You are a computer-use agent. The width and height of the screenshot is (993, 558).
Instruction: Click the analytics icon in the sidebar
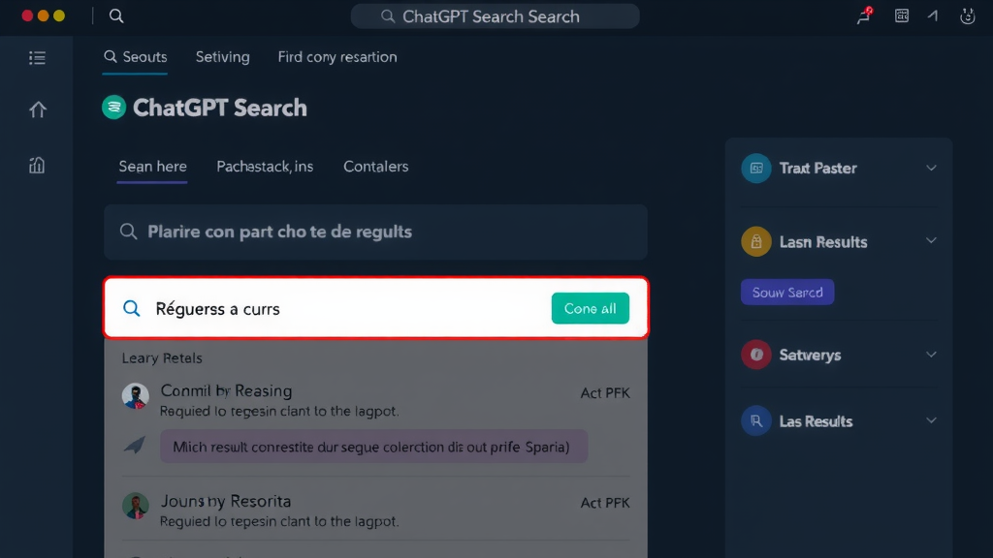point(37,165)
